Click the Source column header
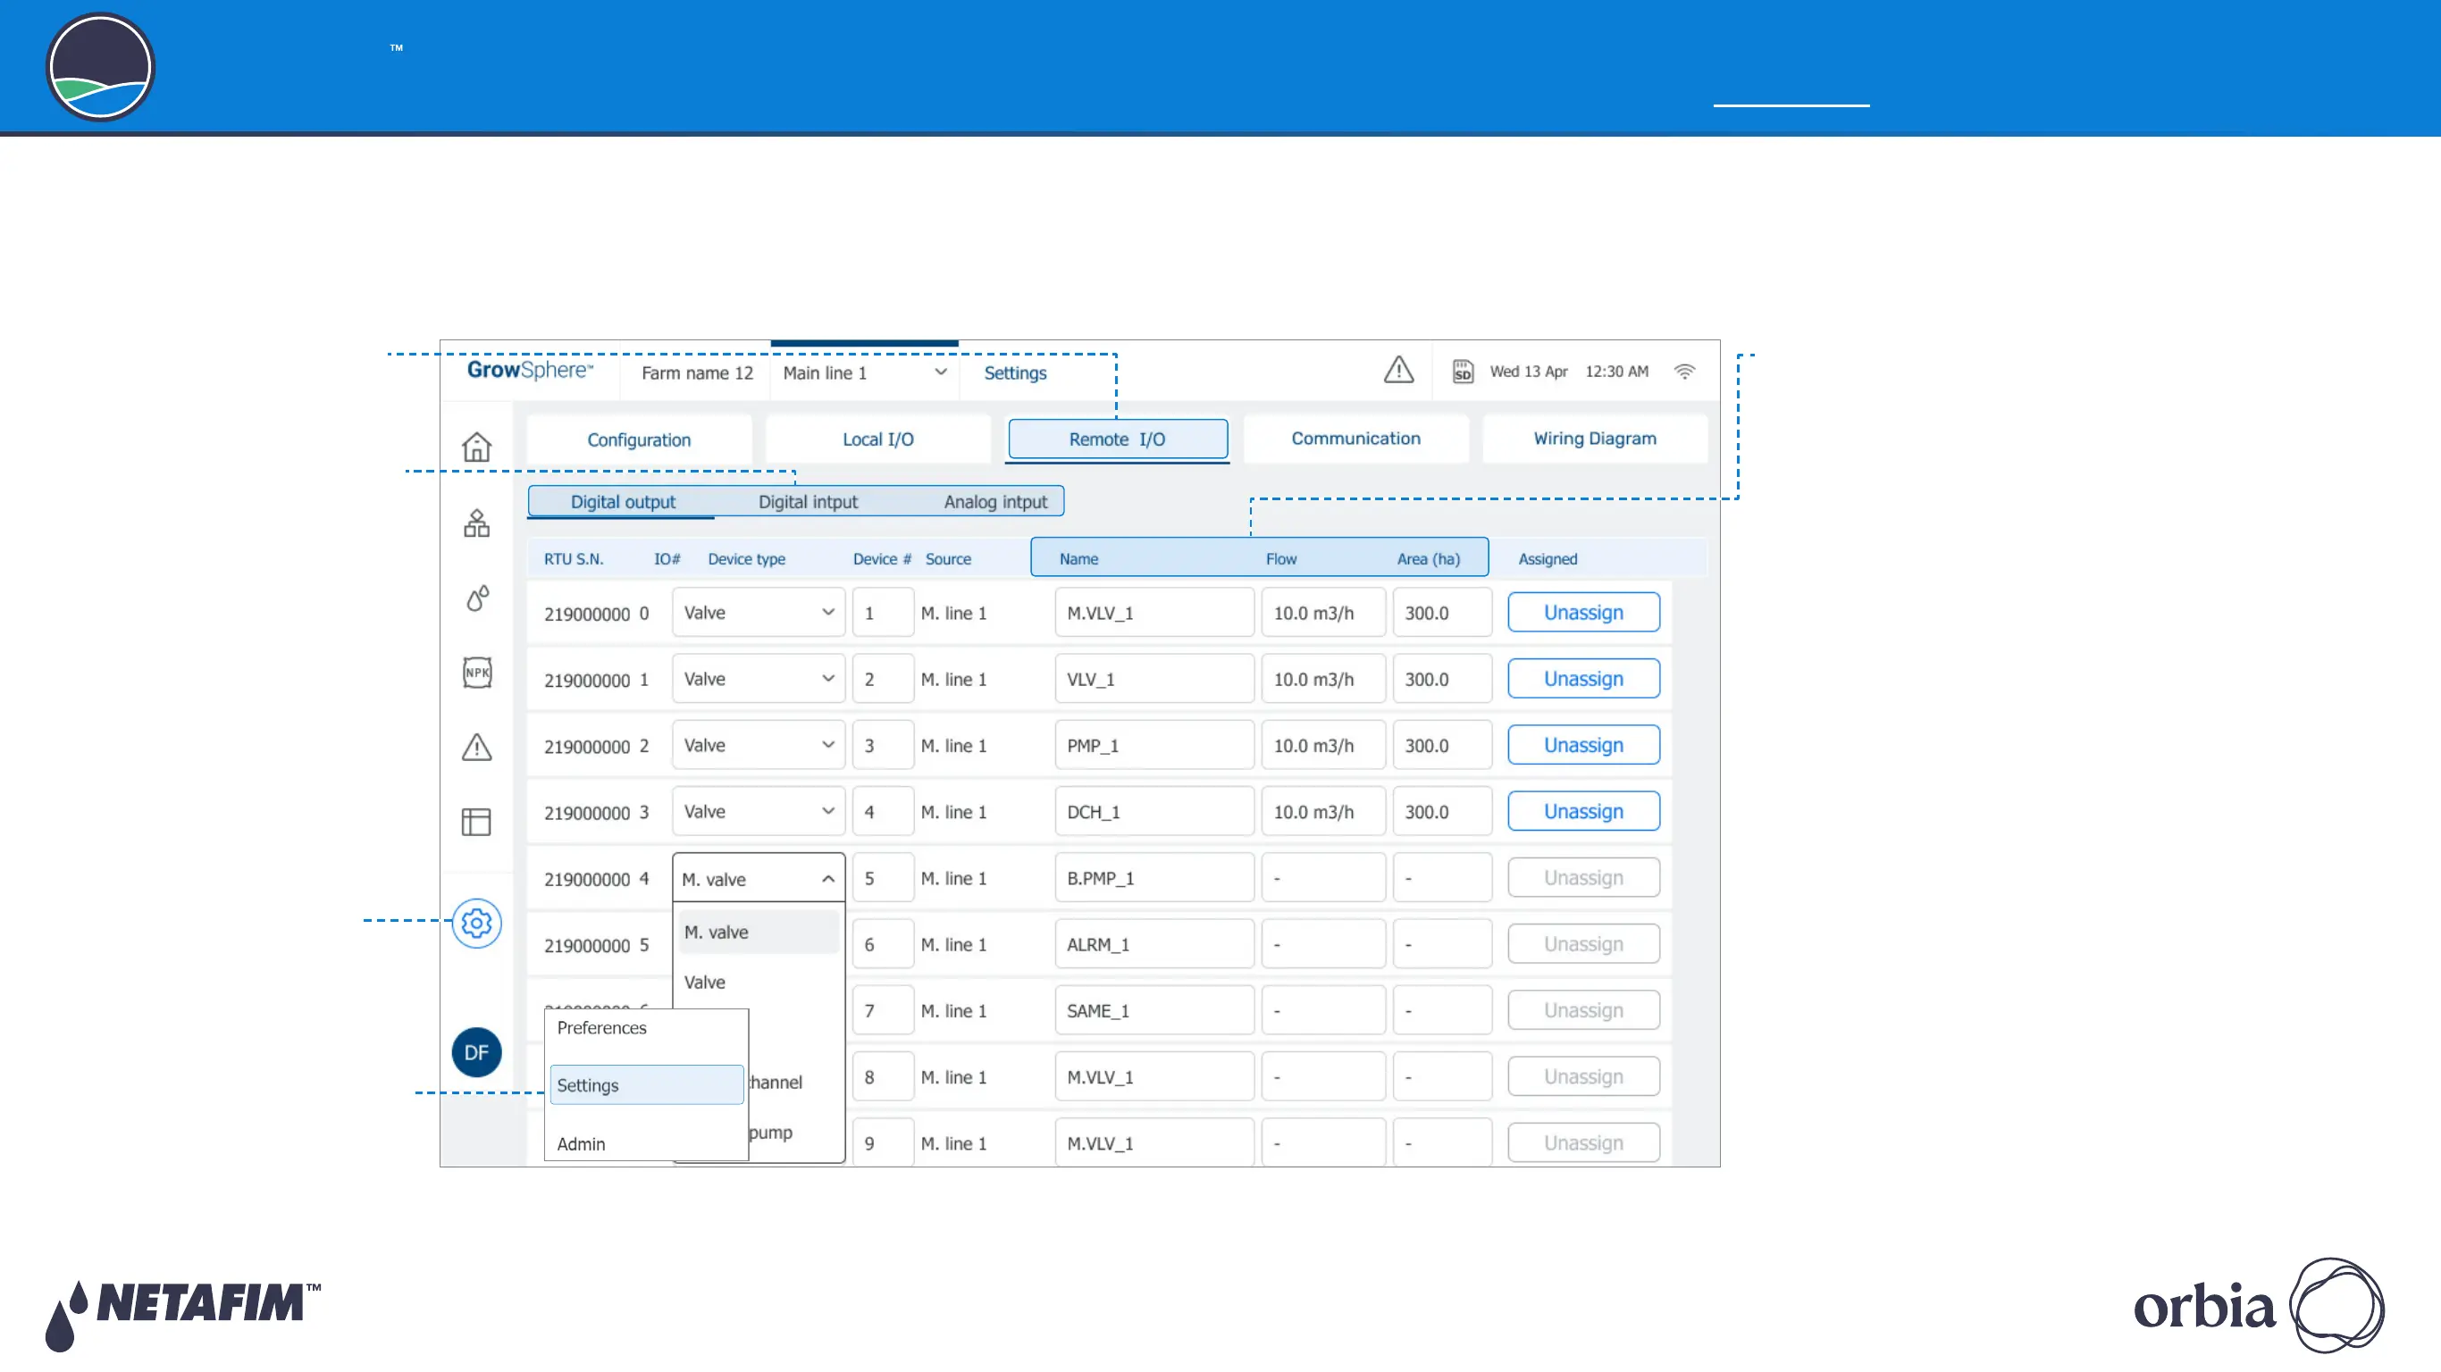This screenshot has height=1372, width=2441. pyautogui.click(x=948, y=559)
